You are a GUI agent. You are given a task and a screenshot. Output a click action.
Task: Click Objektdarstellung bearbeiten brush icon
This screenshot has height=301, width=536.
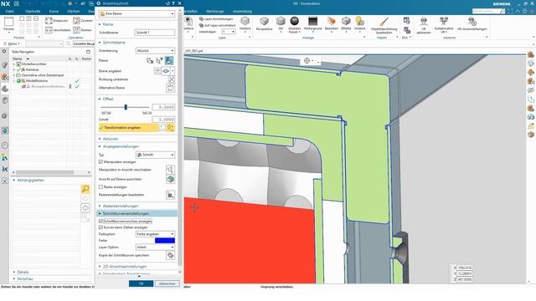point(384,23)
